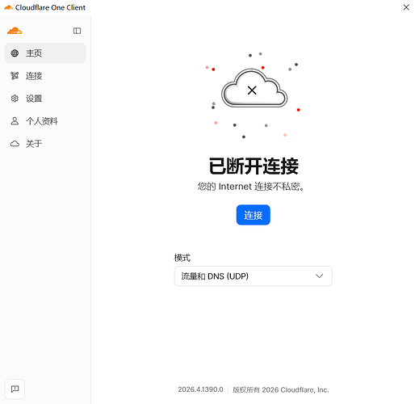415x404 pixels.
Task: Click the blue 连接 connect button
Action: [x=254, y=215]
